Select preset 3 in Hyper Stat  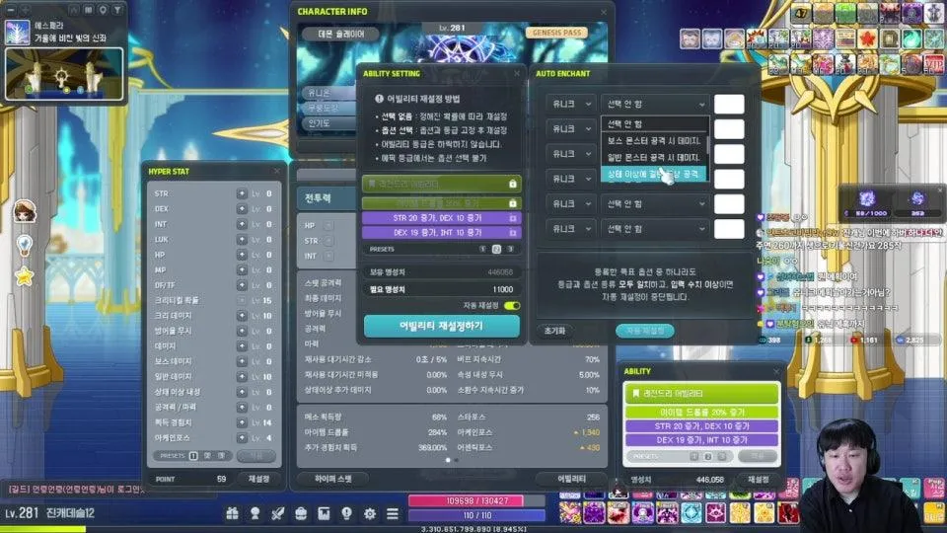pos(221,456)
